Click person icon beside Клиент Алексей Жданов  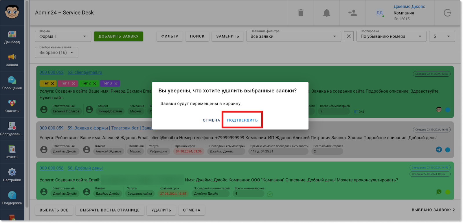point(87,150)
